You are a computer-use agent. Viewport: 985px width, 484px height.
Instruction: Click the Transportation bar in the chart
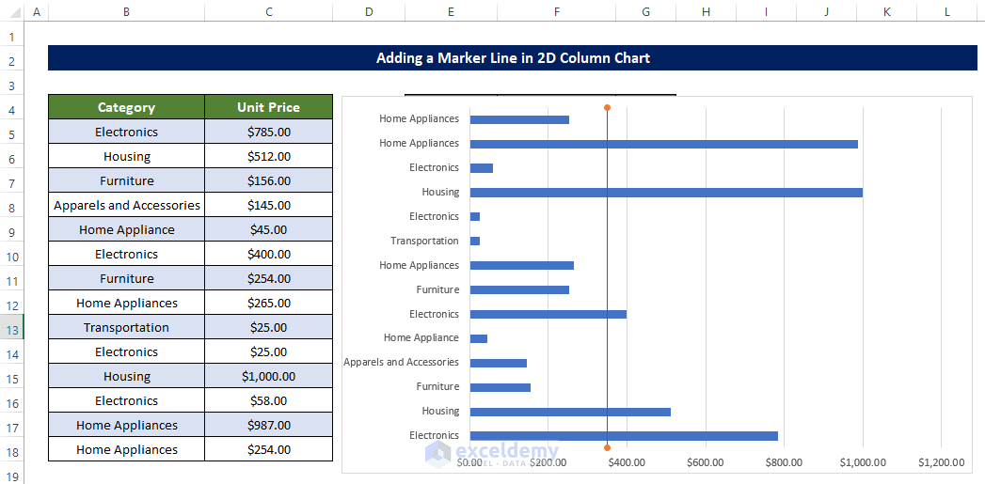(x=475, y=242)
